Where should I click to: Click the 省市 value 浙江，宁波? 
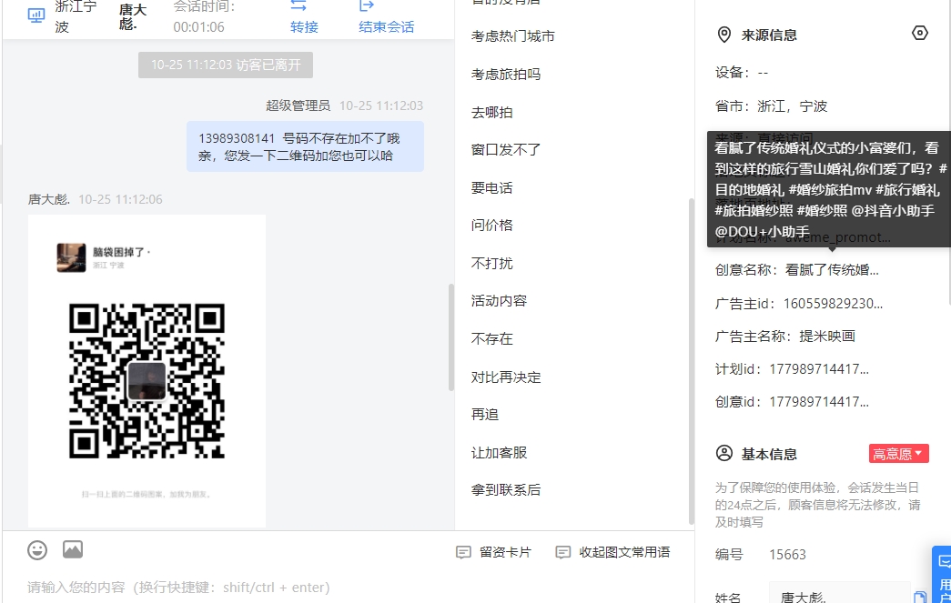(x=792, y=106)
